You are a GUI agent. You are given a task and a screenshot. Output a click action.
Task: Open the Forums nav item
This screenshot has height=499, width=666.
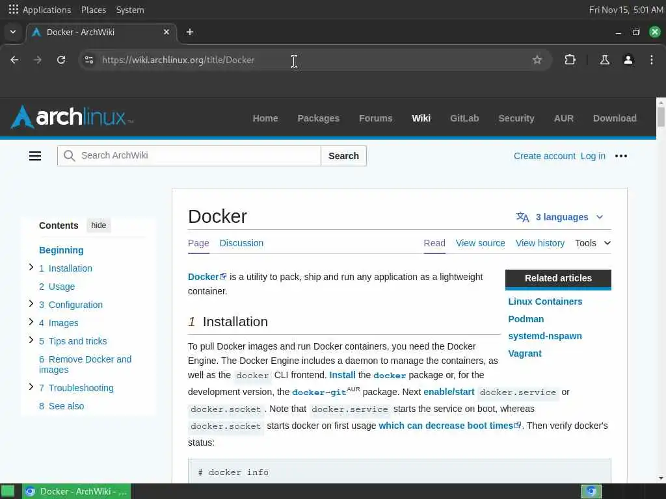point(376,118)
